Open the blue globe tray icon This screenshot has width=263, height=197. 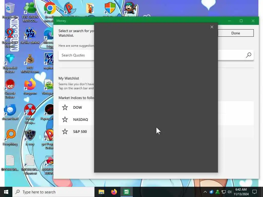pos(211,192)
